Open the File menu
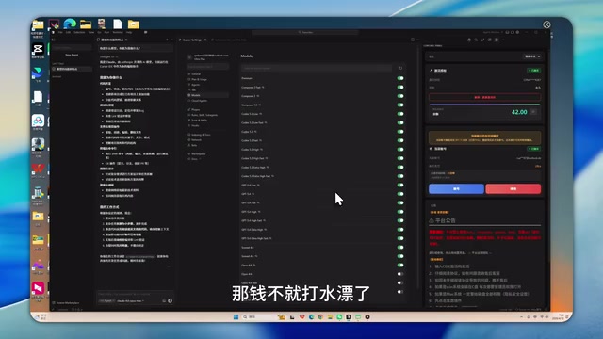Screen dimensions: 603x339 (x=60, y=32)
